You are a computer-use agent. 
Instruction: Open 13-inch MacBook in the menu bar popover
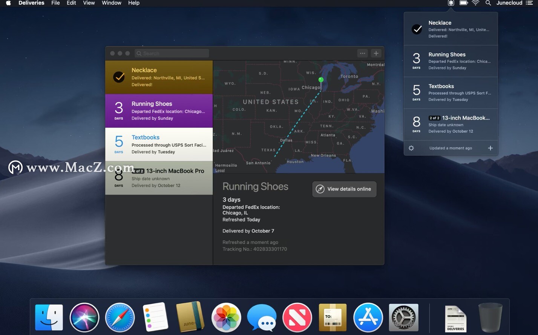pos(451,124)
